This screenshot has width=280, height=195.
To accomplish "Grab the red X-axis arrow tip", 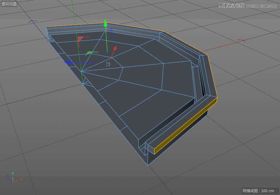I will pyautogui.click(x=114, y=49).
